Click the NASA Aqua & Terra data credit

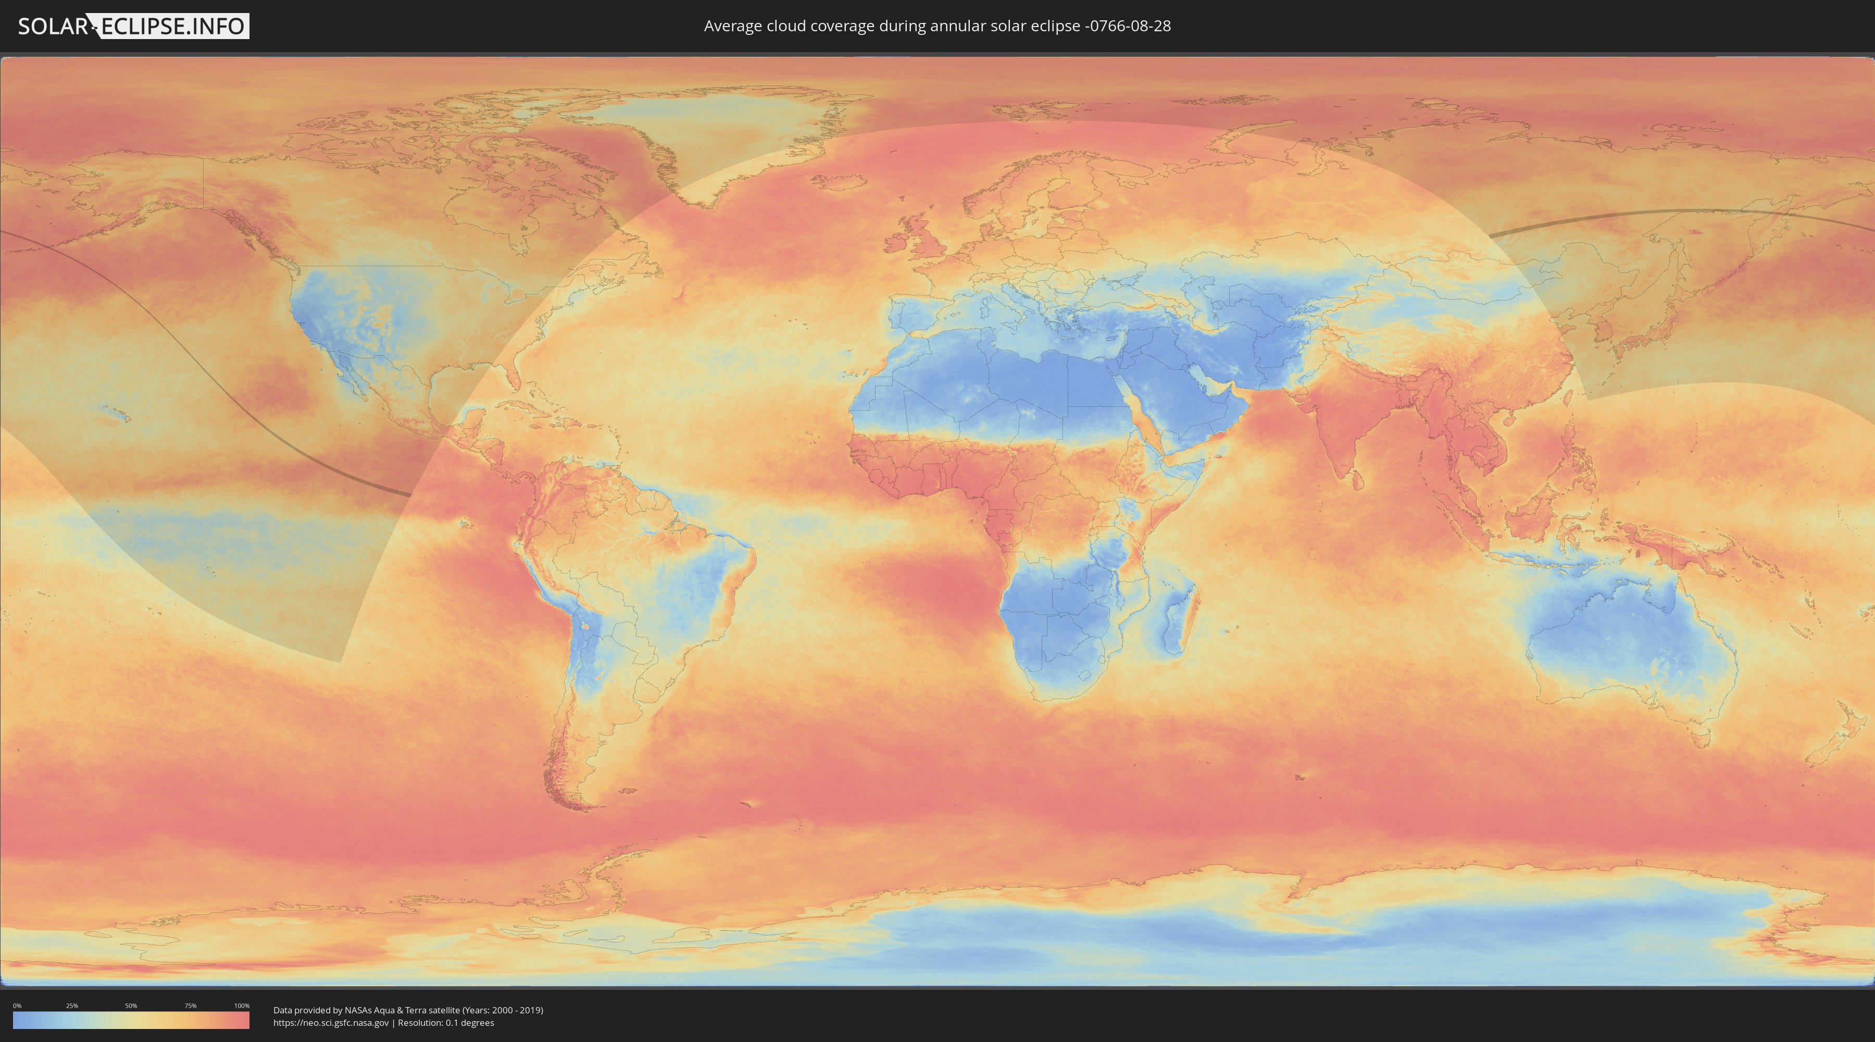coord(408,1010)
